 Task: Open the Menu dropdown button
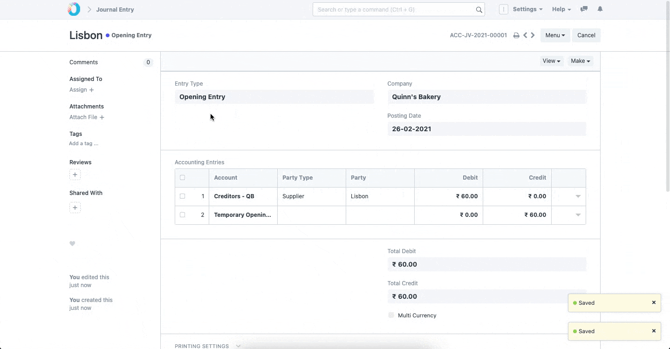click(555, 35)
